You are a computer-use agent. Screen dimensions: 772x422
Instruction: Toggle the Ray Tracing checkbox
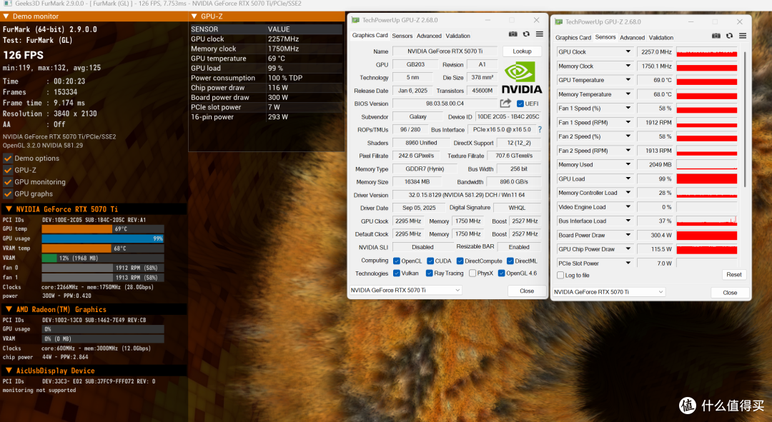point(430,273)
